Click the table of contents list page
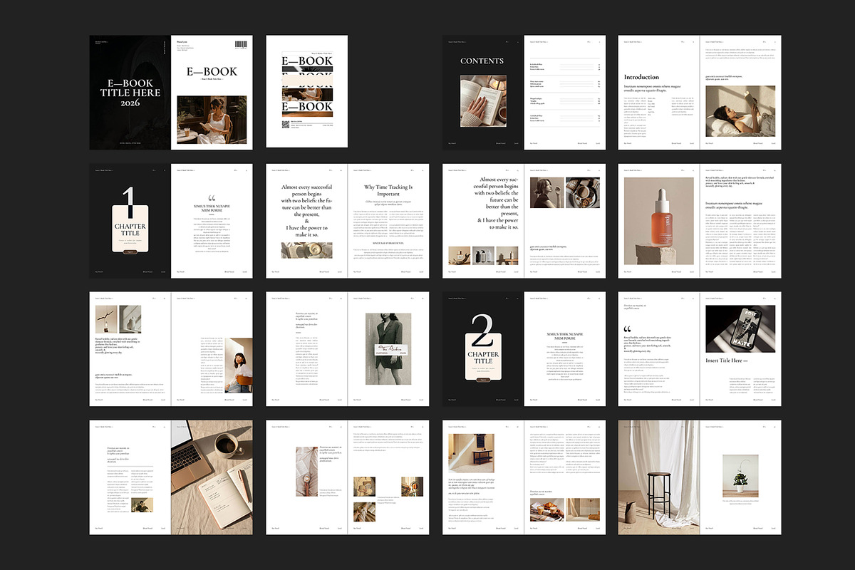Screen dimensions: 855x570 [x=565, y=93]
